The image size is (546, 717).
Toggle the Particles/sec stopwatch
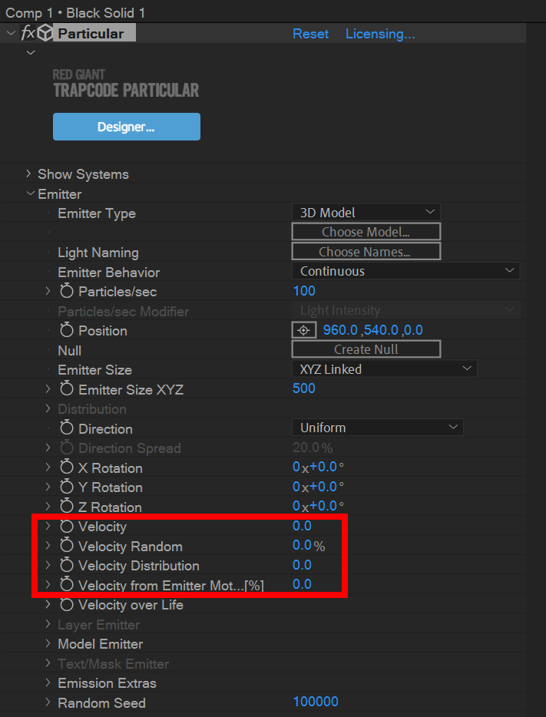(67, 291)
